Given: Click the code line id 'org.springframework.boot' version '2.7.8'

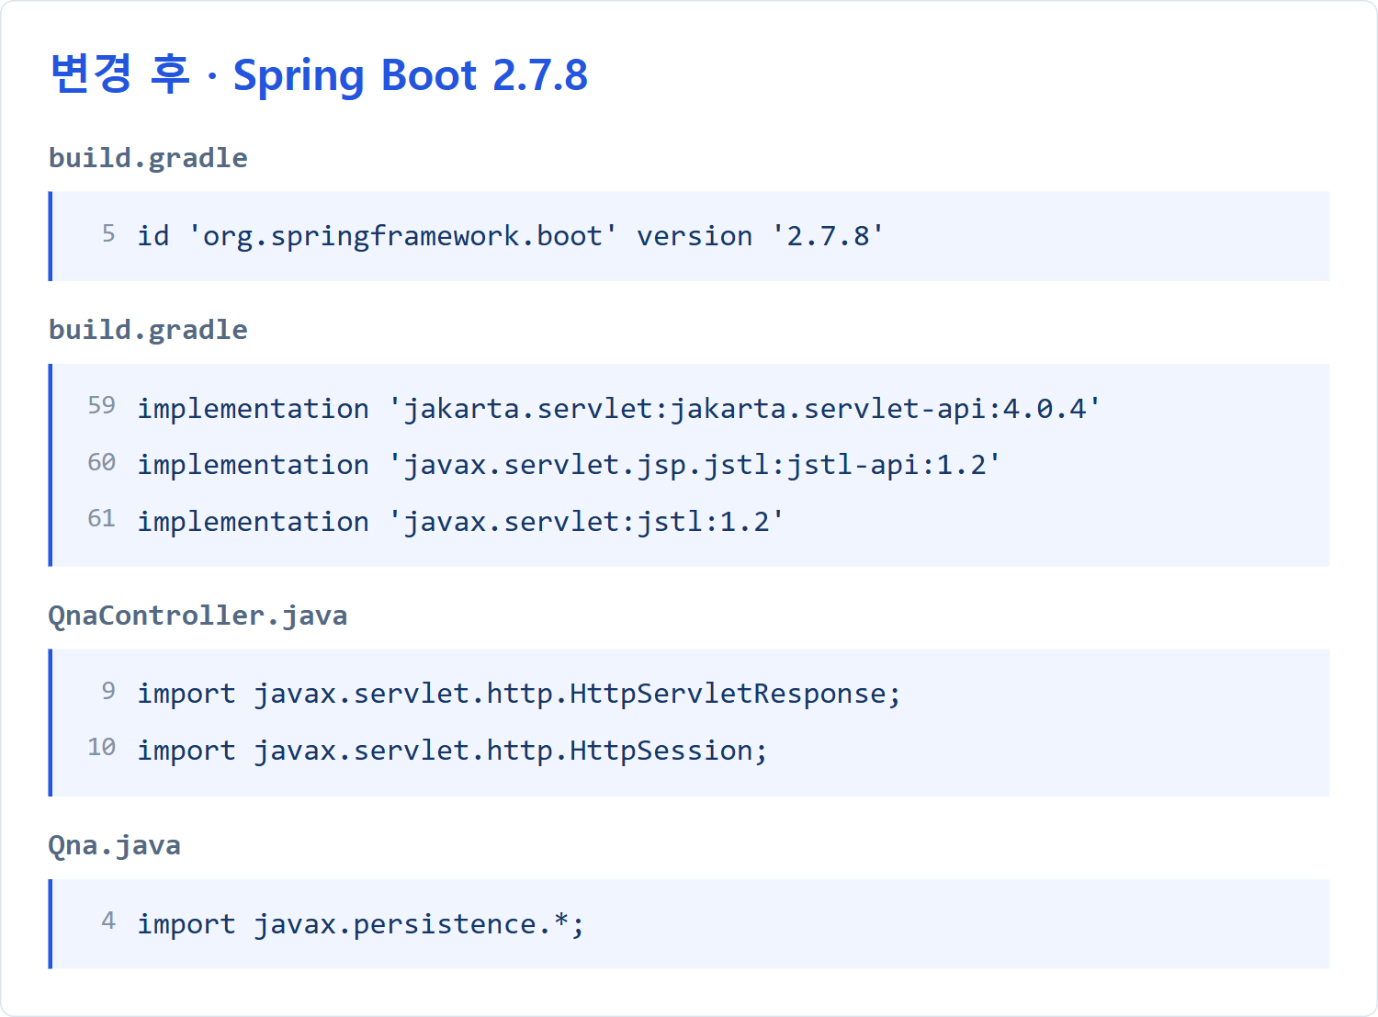Looking at the screenshot, I should pos(510,236).
